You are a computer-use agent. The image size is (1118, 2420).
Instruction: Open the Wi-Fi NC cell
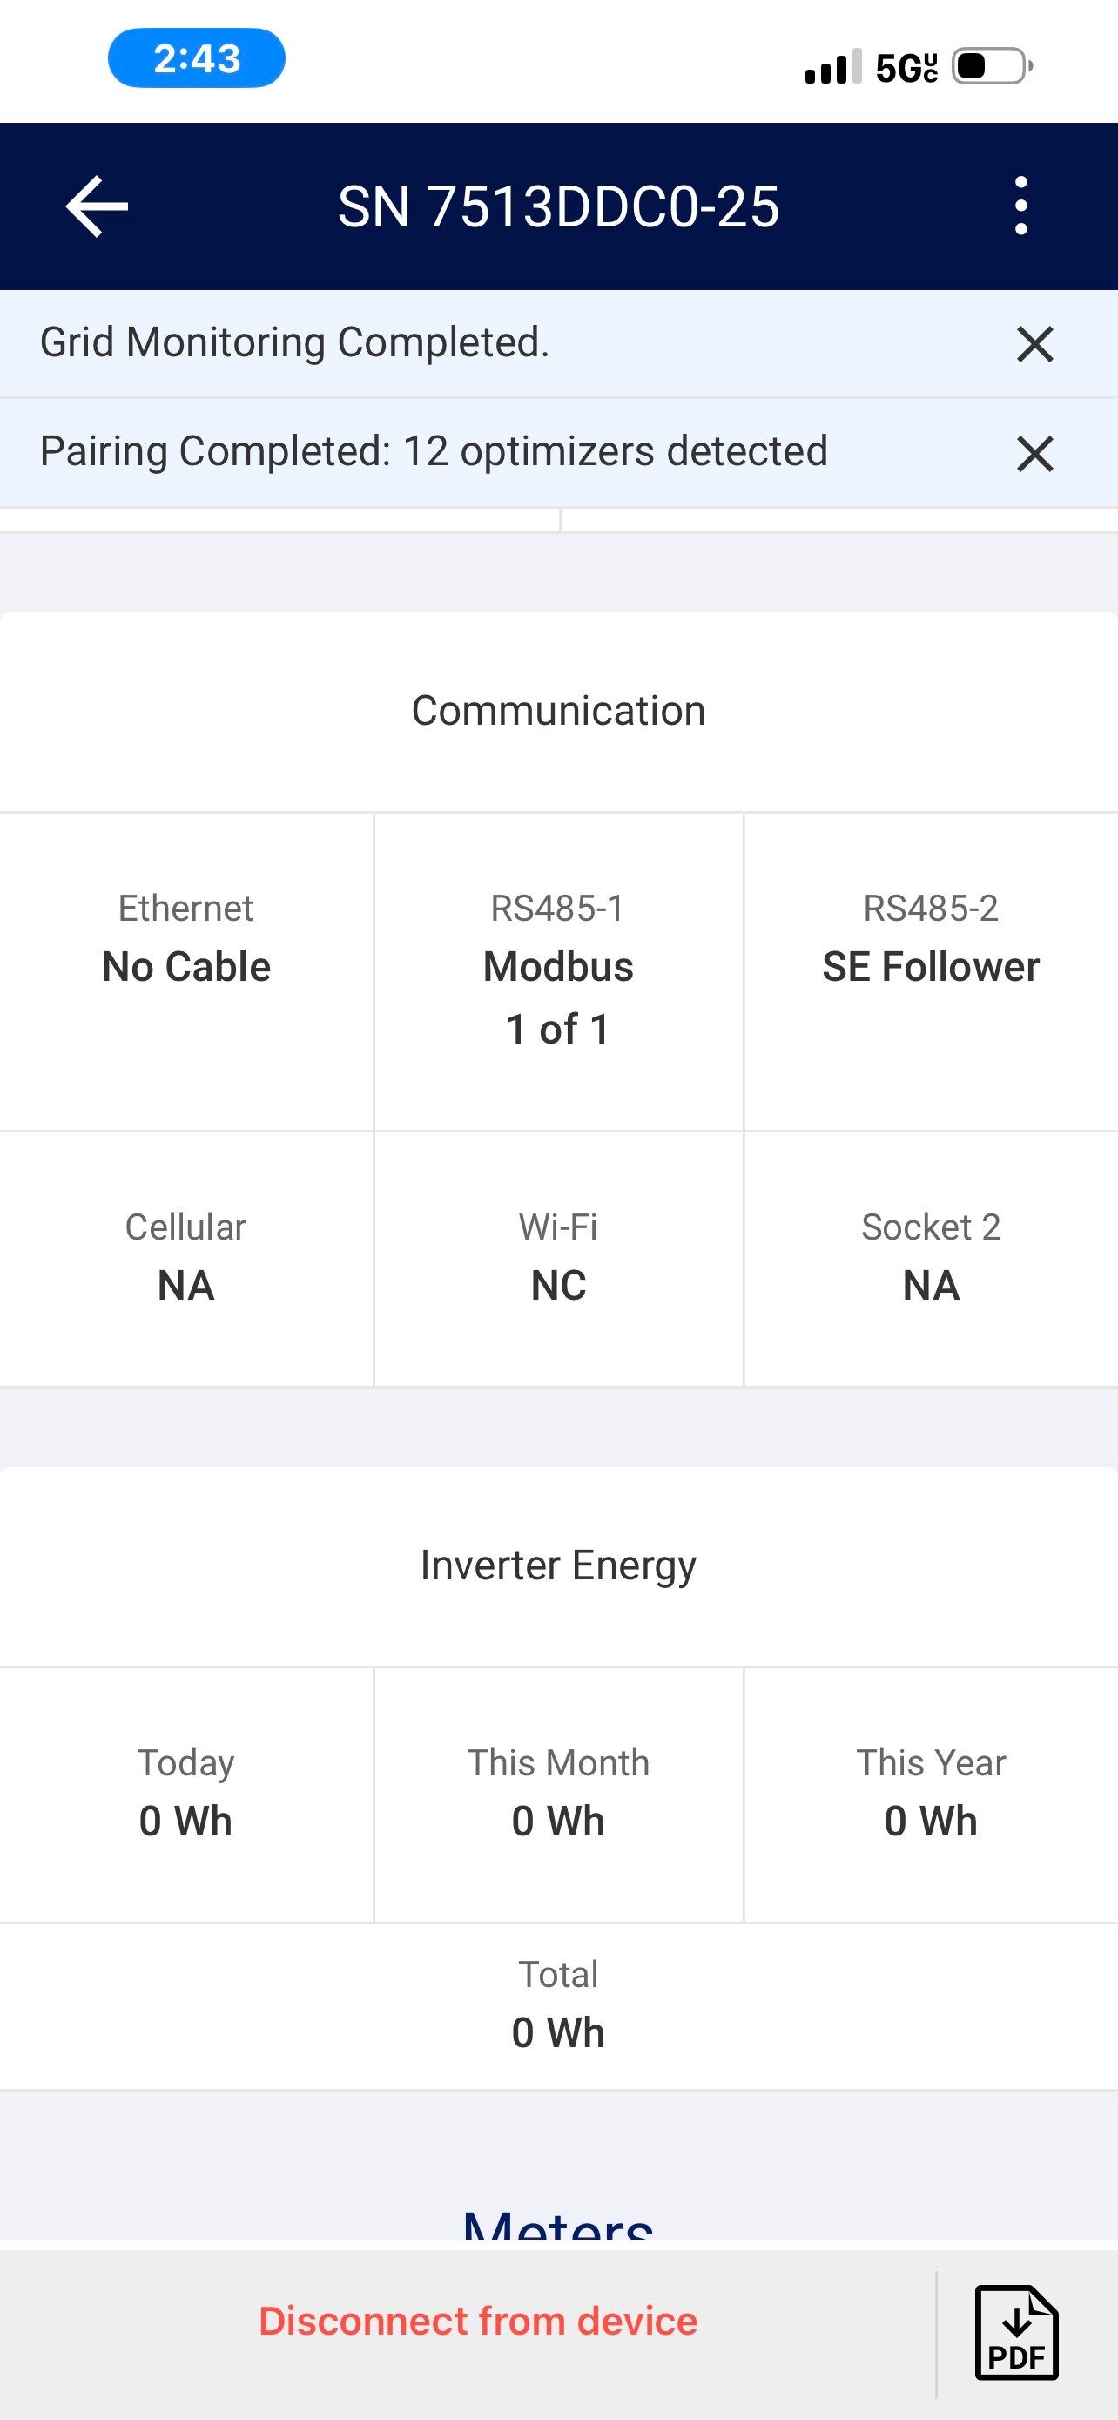click(558, 1259)
